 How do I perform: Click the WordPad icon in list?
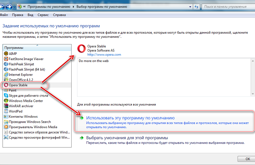(6, 111)
